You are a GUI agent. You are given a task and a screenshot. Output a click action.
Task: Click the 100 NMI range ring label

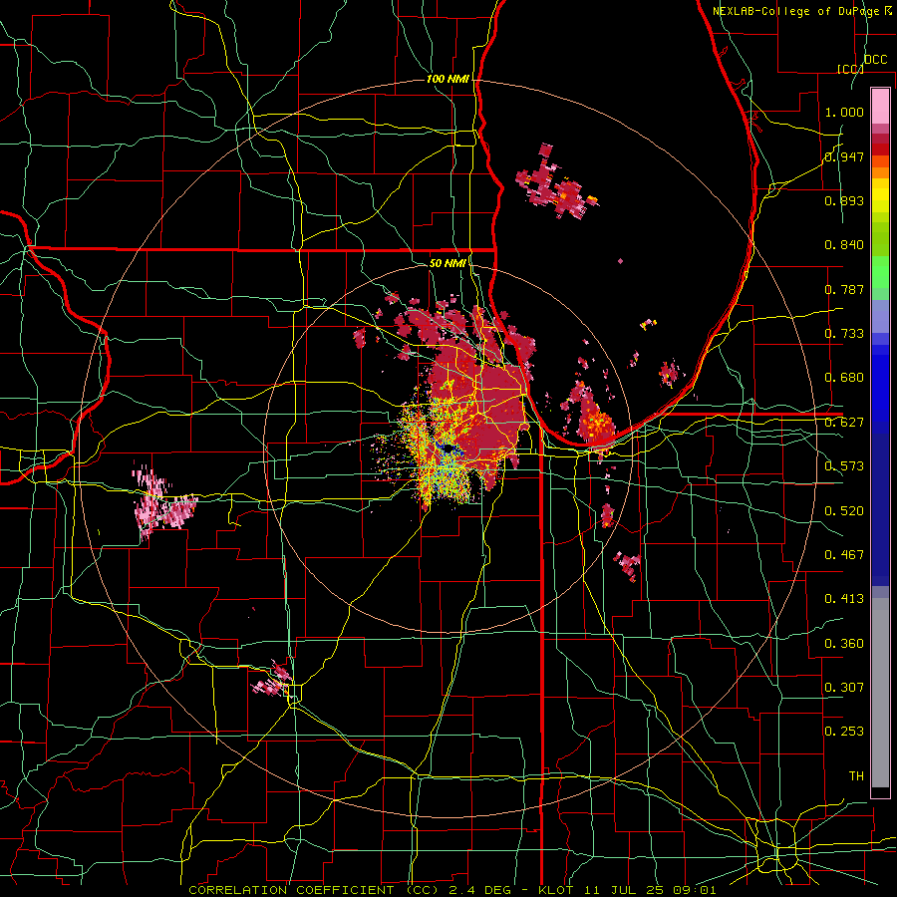pyautogui.click(x=448, y=79)
